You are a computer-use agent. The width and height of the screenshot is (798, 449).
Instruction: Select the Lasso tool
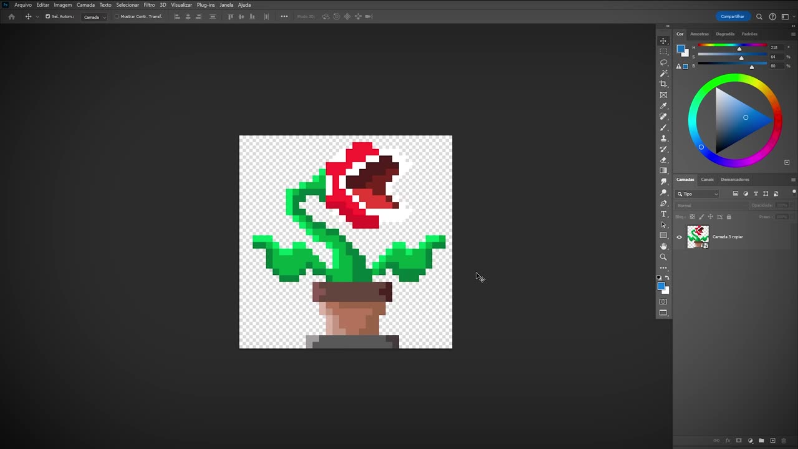click(663, 62)
